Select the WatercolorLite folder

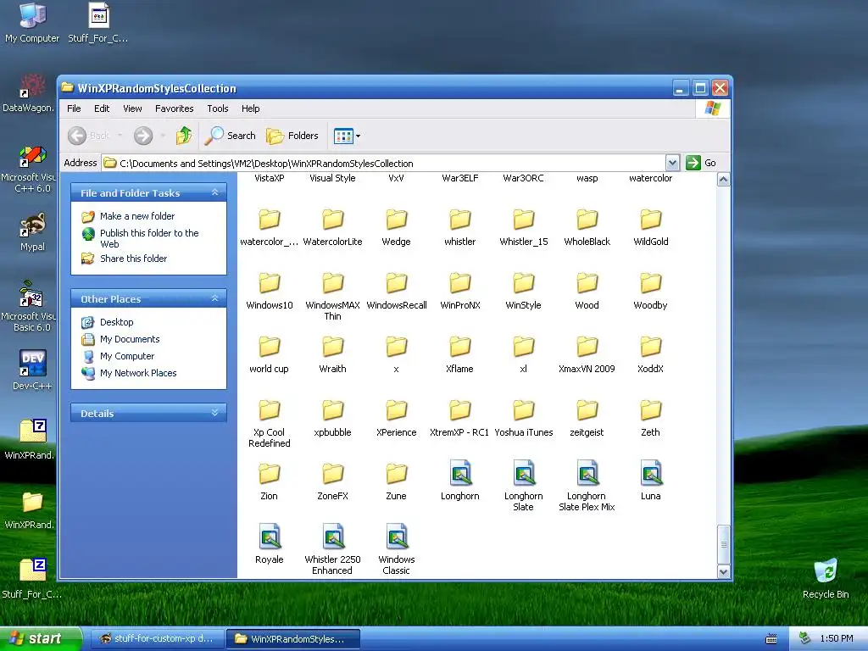(332, 227)
